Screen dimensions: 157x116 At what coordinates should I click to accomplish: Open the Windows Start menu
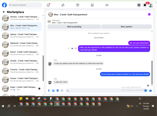click(3, 106)
